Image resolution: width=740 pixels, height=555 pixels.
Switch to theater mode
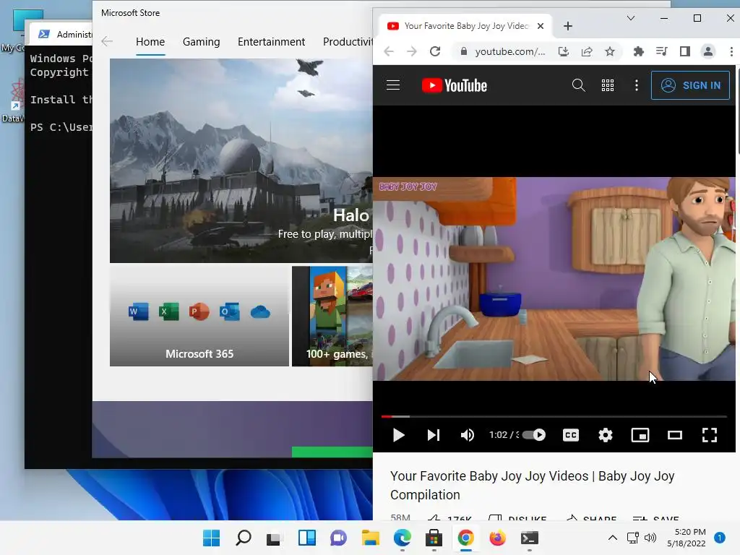[675, 435]
